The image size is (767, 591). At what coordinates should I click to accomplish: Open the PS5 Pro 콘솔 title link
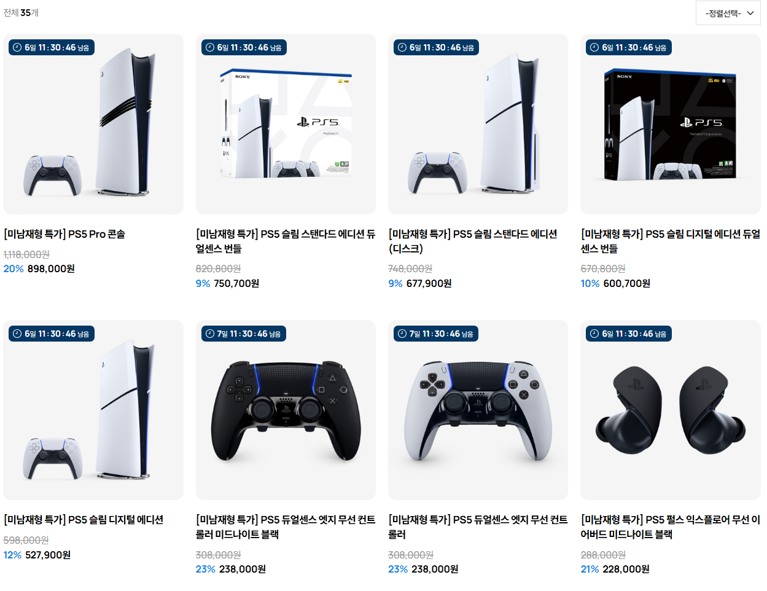pyautogui.click(x=64, y=234)
